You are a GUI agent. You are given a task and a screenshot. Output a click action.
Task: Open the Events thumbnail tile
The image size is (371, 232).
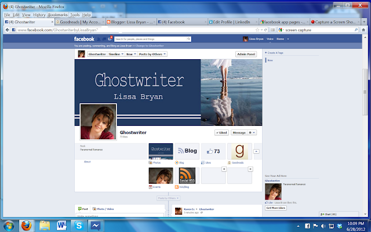coord(161,175)
